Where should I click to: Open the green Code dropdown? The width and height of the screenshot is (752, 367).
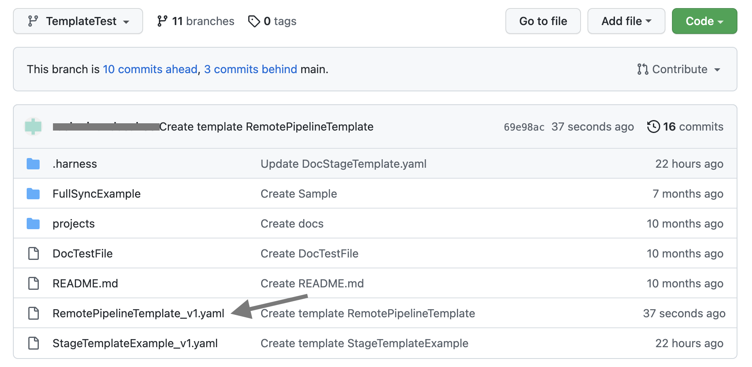coord(704,21)
